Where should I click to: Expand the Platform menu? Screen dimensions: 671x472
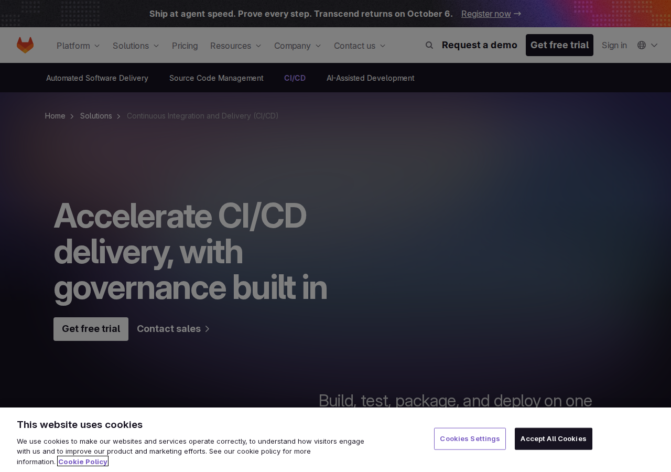click(x=78, y=46)
